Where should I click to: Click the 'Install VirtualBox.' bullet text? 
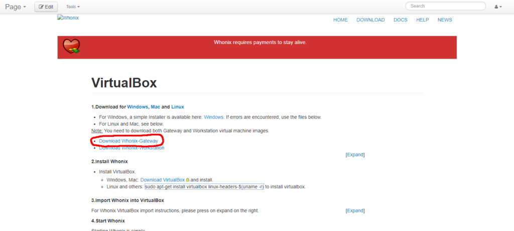pos(117,171)
